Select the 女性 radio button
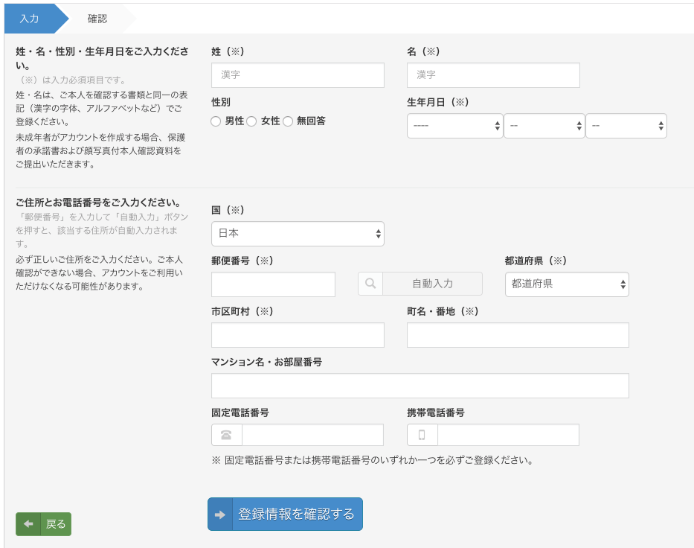This screenshot has height=548, width=694. click(x=252, y=121)
